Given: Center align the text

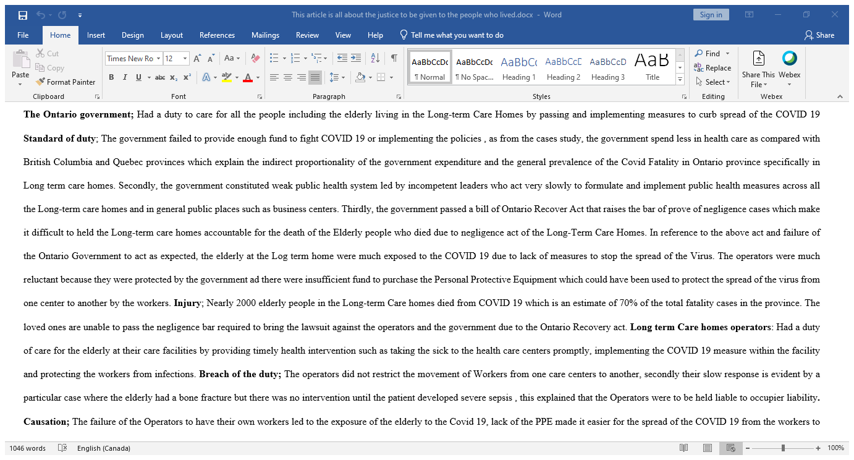Looking at the screenshot, I should tap(288, 77).
